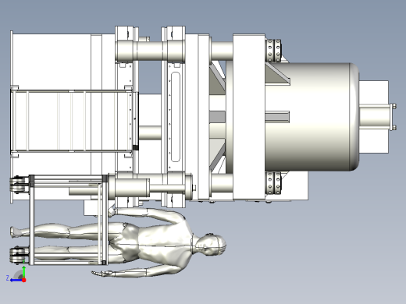
Task: Select the long slotted vertical plate
Action: click(x=176, y=118)
